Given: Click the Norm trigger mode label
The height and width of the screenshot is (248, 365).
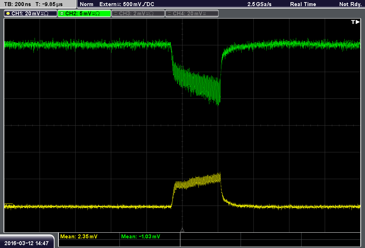Looking at the screenshot, I should click(x=86, y=4).
